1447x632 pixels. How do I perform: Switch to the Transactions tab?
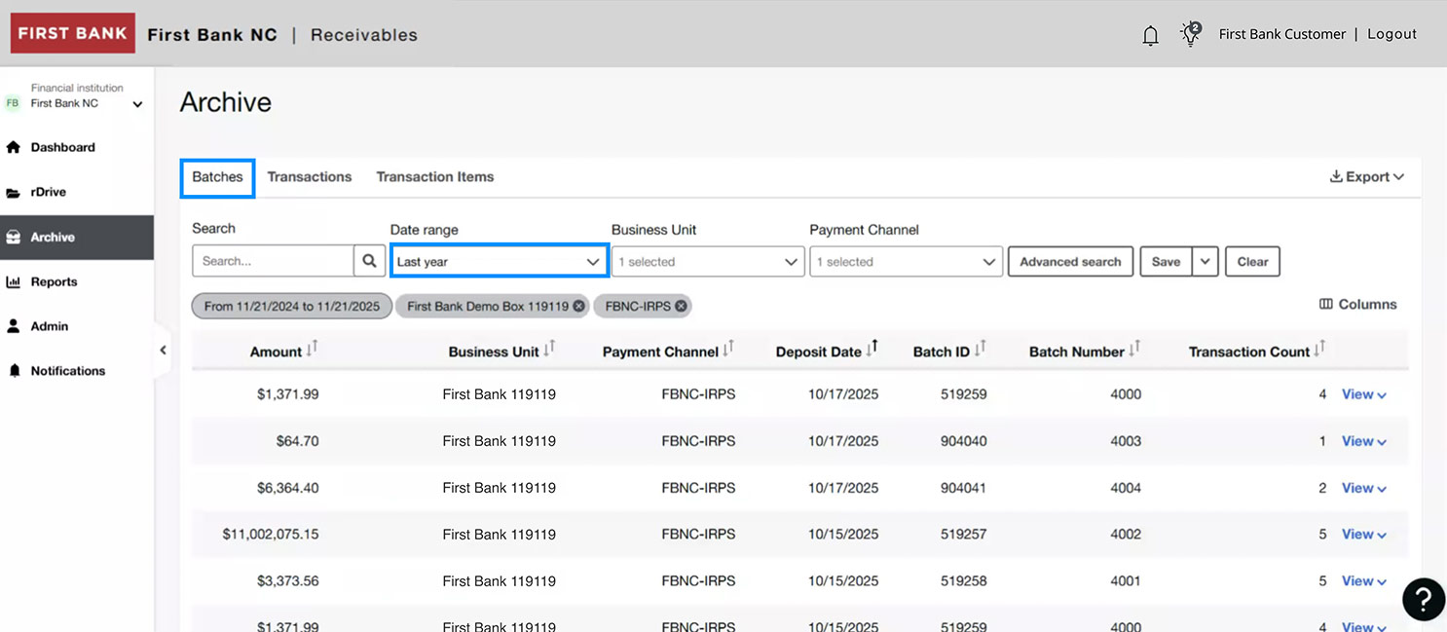[310, 177]
